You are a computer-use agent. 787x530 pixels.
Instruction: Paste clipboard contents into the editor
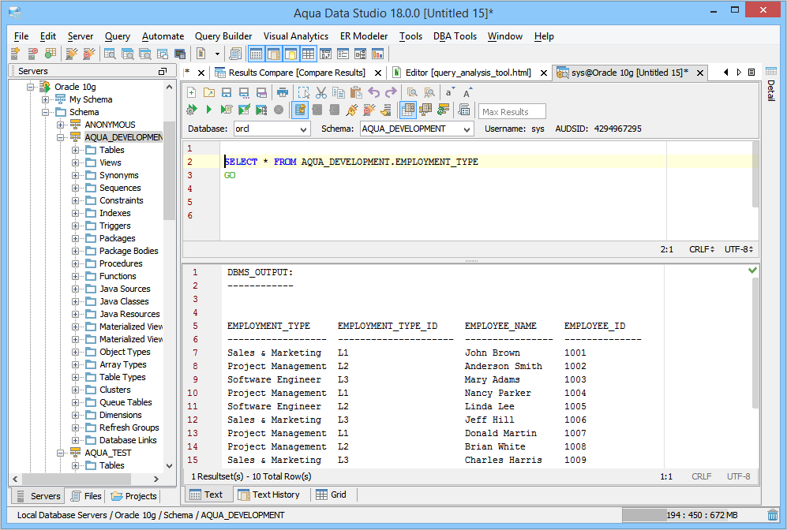pyautogui.click(x=358, y=92)
